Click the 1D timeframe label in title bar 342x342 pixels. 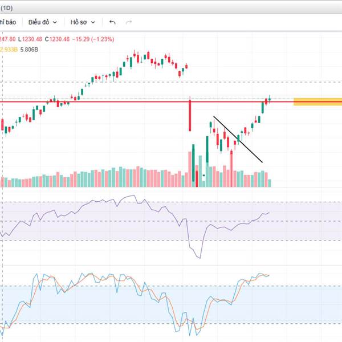6,9
